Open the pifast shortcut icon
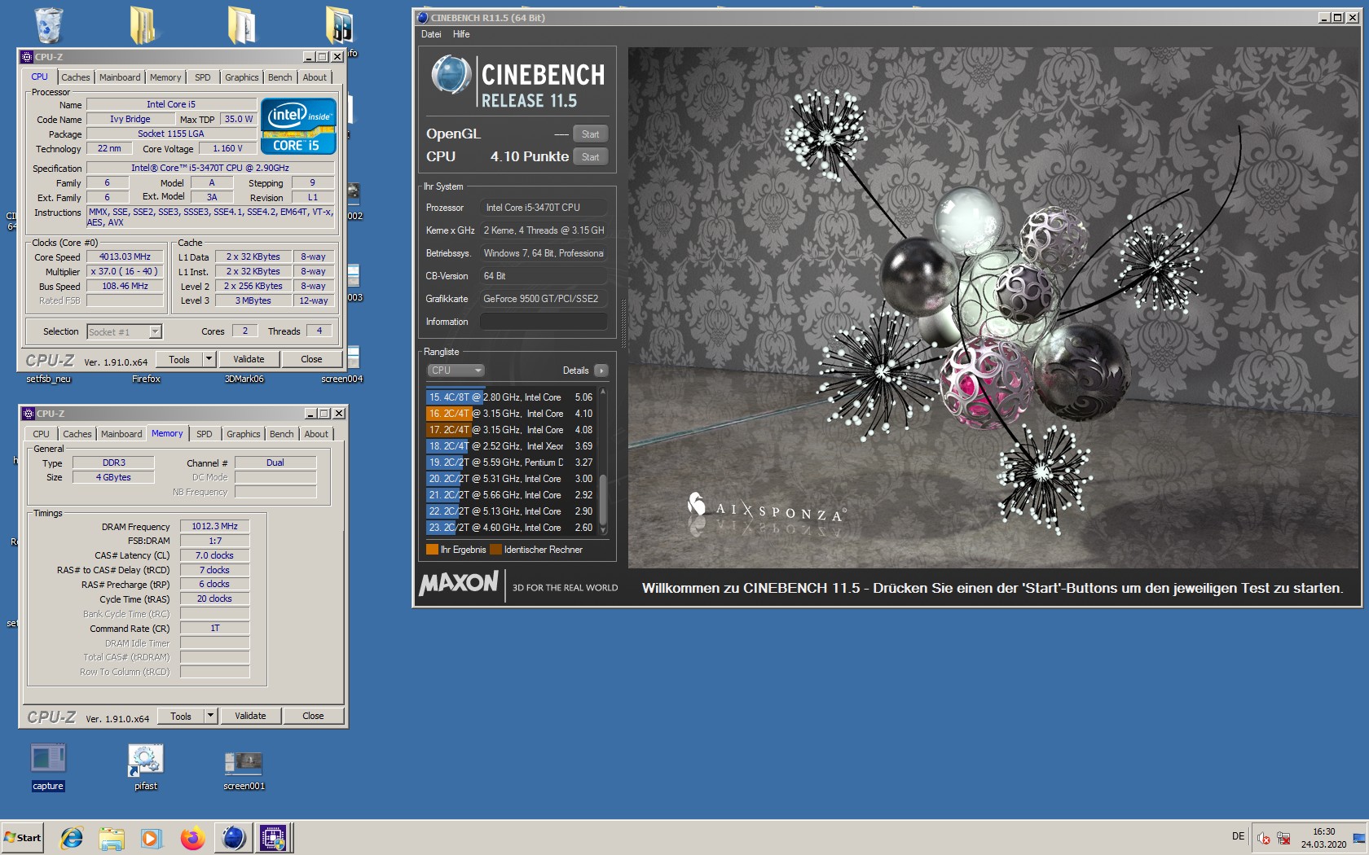Viewport: 1369px width, 855px height. (x=146, y=766)
